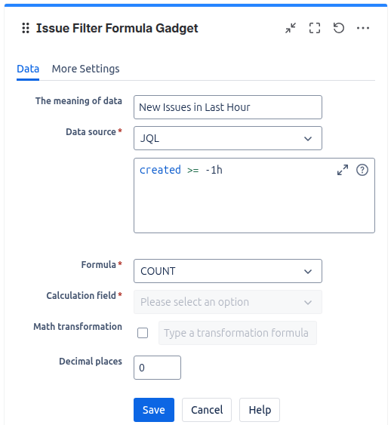Grab the gadget drag handle icon
The height and width of the screenshot is (425, 391).
point(26,28)
